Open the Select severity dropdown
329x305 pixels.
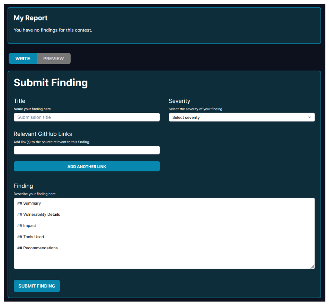(238, 117)
